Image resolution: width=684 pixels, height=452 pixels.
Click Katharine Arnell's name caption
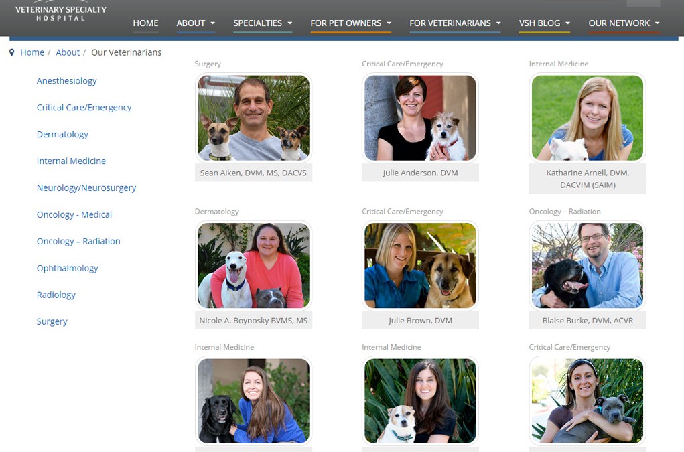(x=588, y=179)
